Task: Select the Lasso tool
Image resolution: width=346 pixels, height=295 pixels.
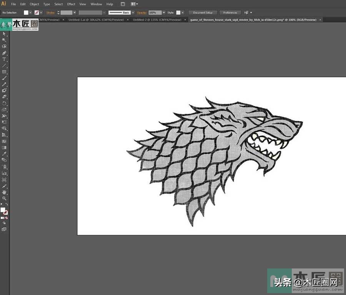Action: 4,47
